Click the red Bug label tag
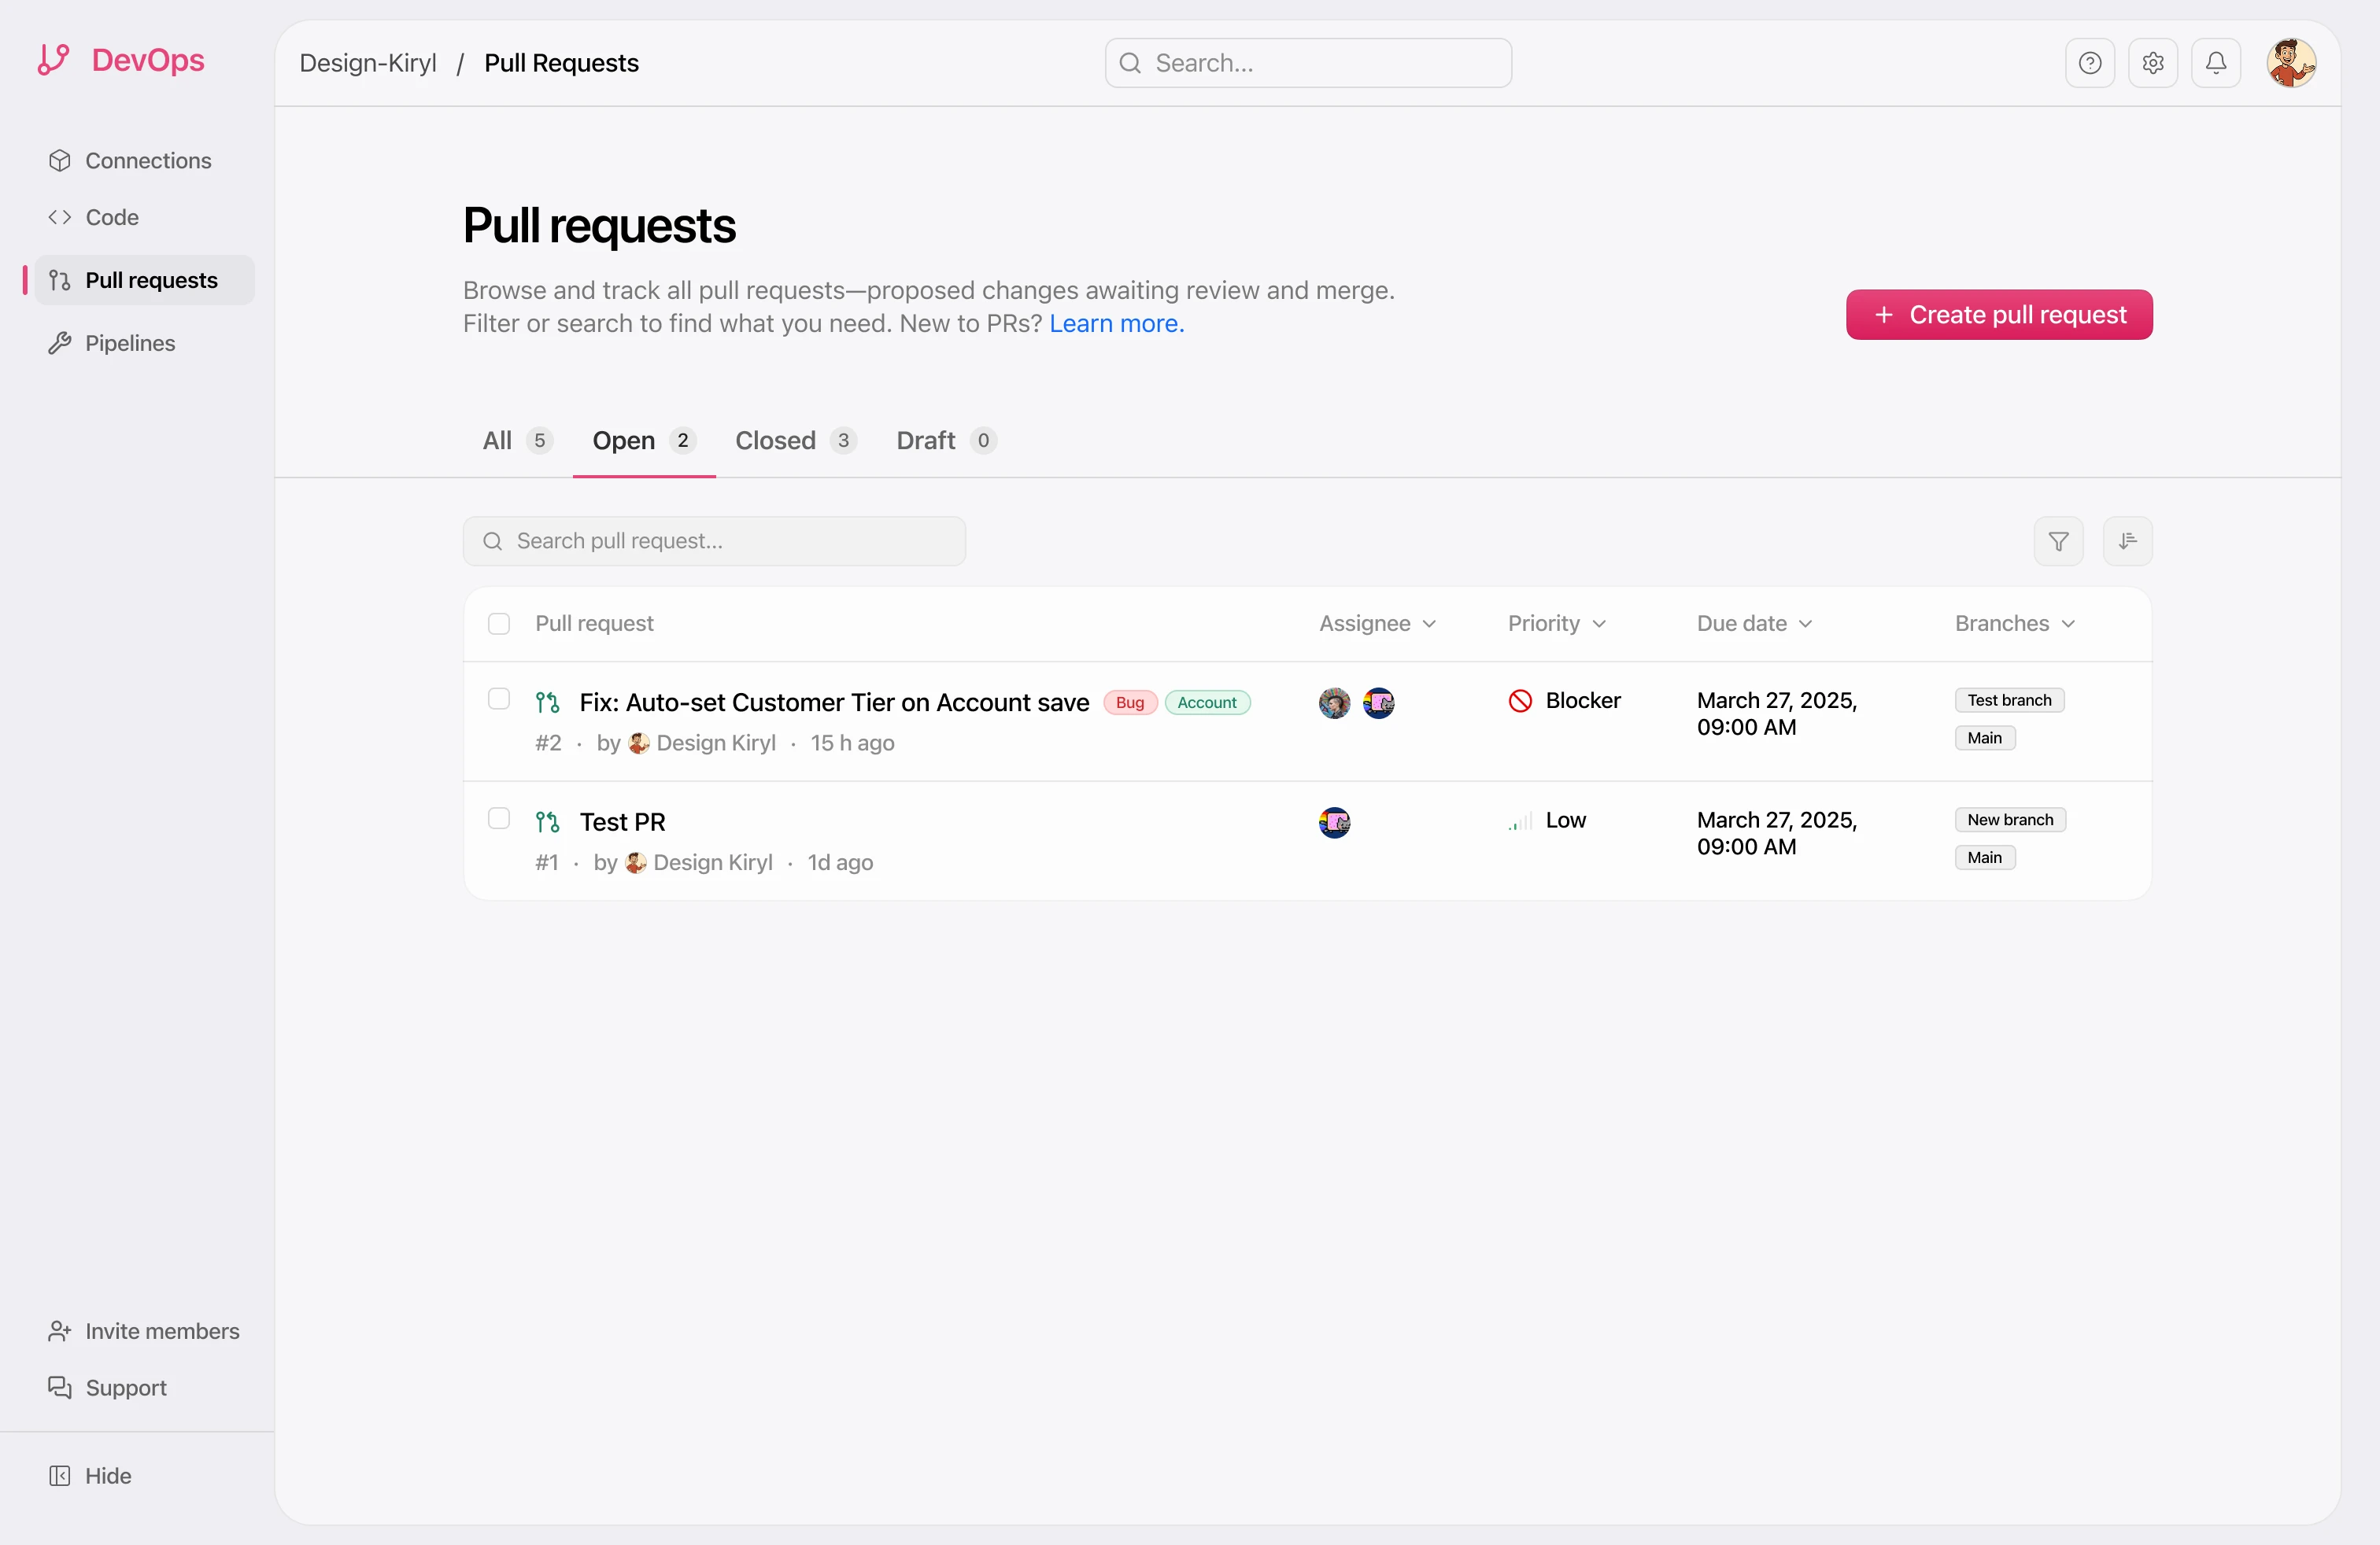 pos(1130,702)
